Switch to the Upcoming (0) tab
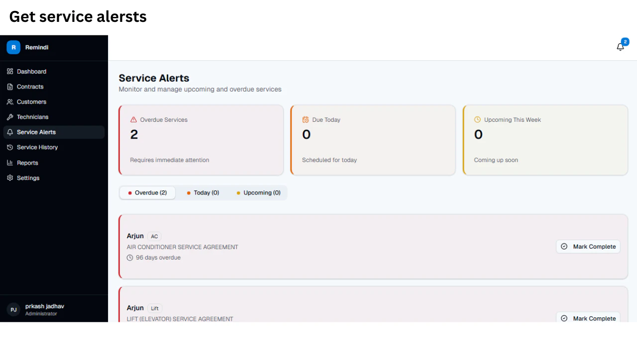Screen dimensions: 637x358 point(258,193)
